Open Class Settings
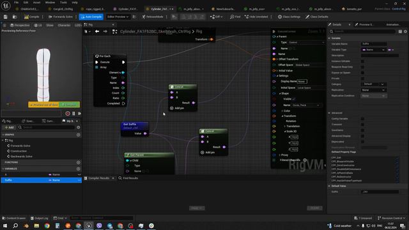The image size is (409, 230). point(289,17)
